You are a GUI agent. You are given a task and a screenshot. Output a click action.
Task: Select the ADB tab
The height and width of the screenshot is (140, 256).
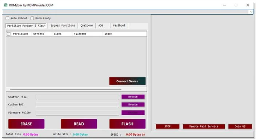tap(101, 25)
